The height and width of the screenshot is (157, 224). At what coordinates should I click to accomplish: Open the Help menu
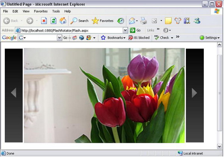click(68, 11)
